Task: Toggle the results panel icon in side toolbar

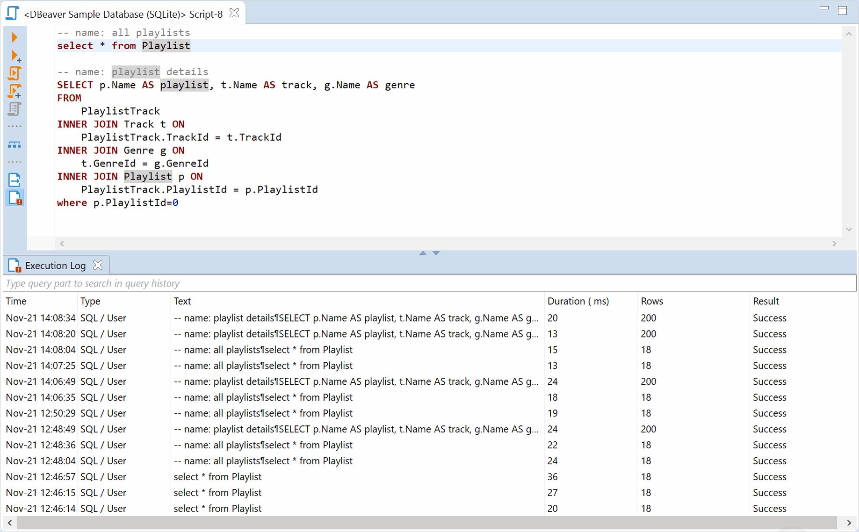Action: pyautogui.click(x=14, y=144)
